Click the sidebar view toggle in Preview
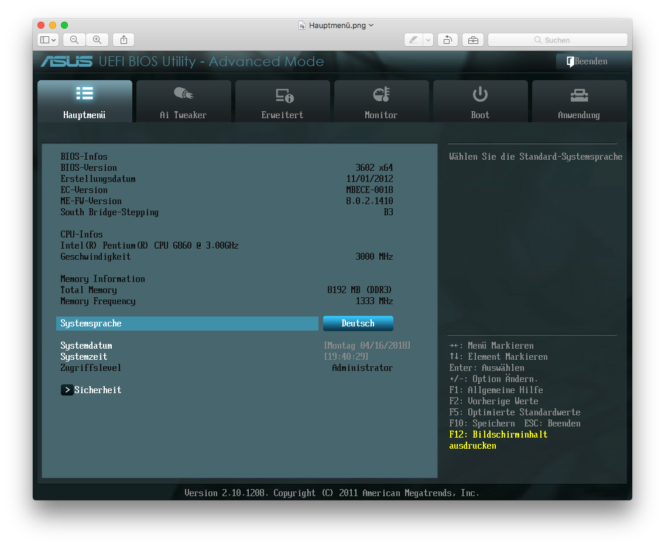665x547 pixels. [x=48, y=40]
